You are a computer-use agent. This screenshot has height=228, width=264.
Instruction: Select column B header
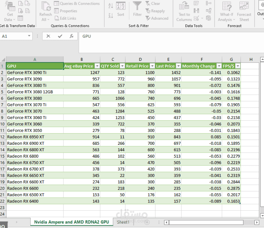click(82, 59)
